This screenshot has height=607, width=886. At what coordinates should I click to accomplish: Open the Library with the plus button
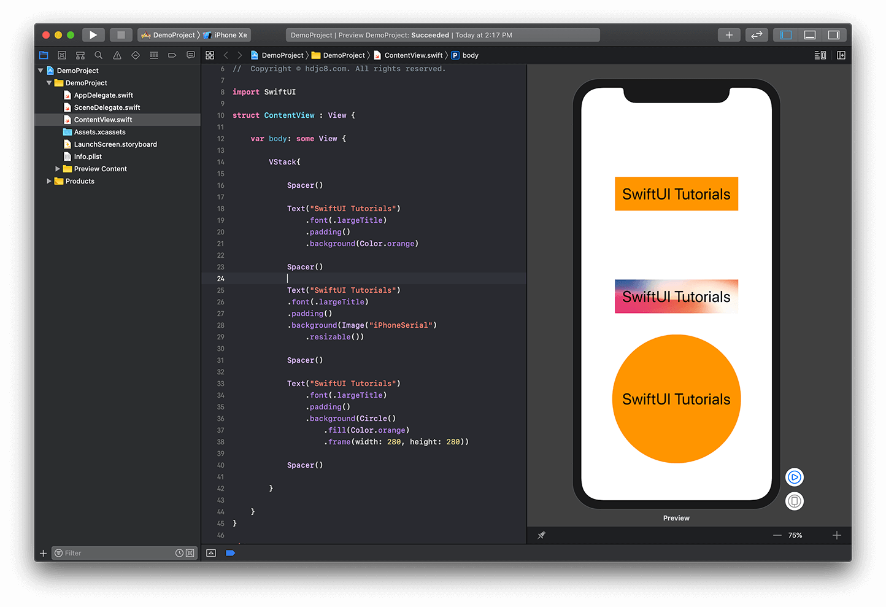click(729, 35)
